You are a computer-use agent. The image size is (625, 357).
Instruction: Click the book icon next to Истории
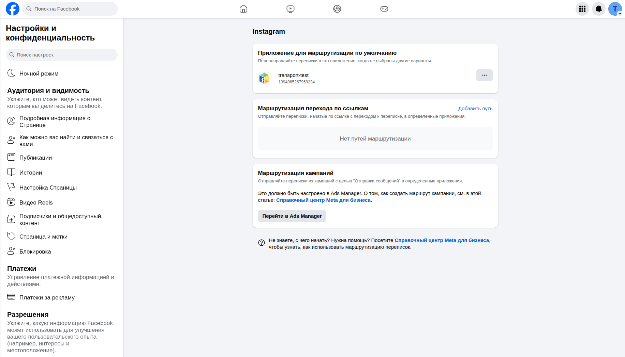point(11,172)
